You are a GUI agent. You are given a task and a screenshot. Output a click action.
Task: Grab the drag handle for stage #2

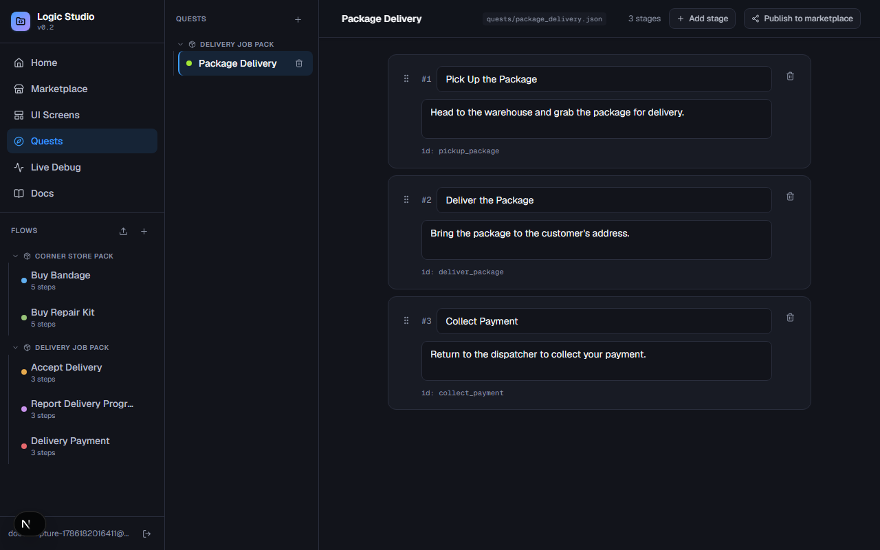(406, 200)
